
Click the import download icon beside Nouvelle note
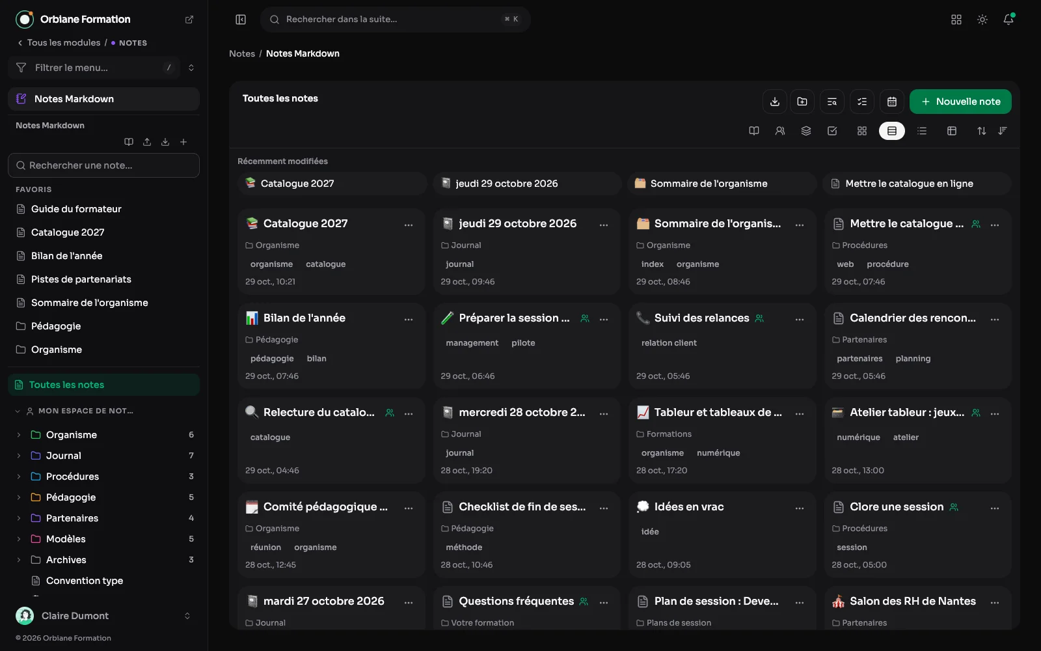pyautogui.click(x=775, y=102)
